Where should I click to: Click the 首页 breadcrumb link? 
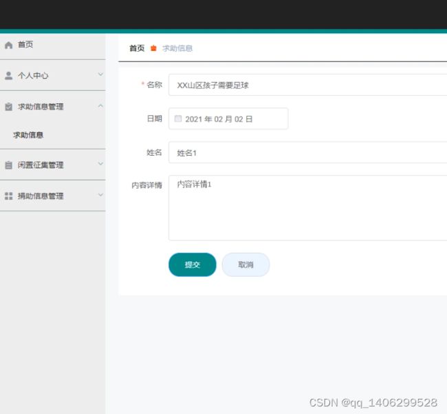(x=137, y=48)
